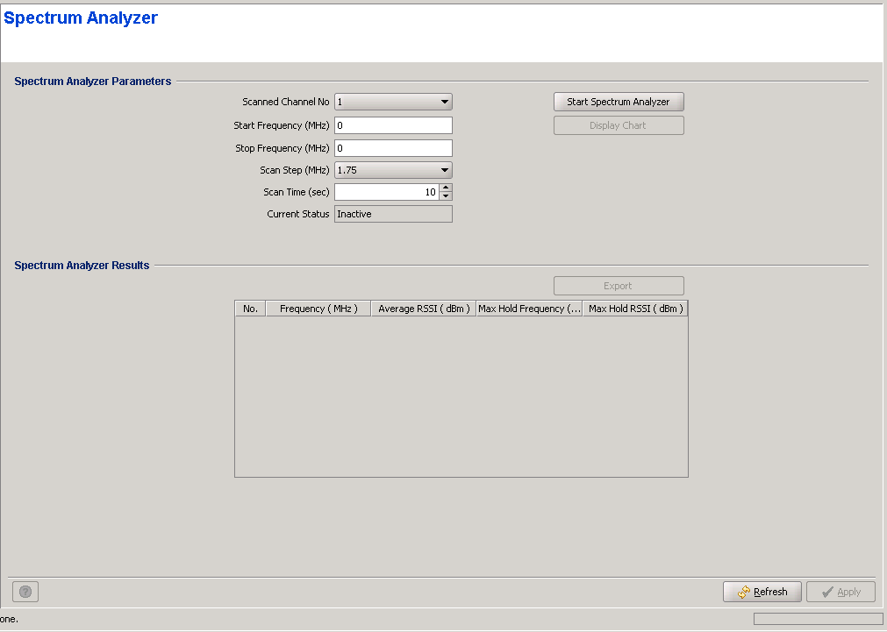
Task: Sort by the Average RSSI (dBm) column
Action: (x=424, y=309)
